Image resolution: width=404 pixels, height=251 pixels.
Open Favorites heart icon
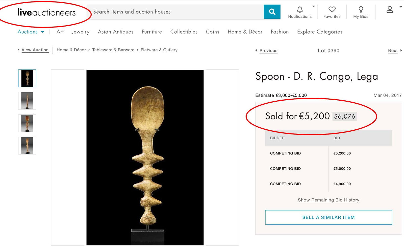(332, 10)
